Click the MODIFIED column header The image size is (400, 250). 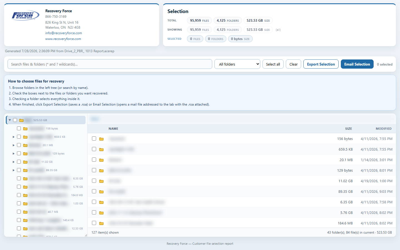click(x=384, y=129)
